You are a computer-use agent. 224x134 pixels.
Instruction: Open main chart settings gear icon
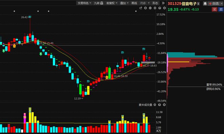[155, 8]
